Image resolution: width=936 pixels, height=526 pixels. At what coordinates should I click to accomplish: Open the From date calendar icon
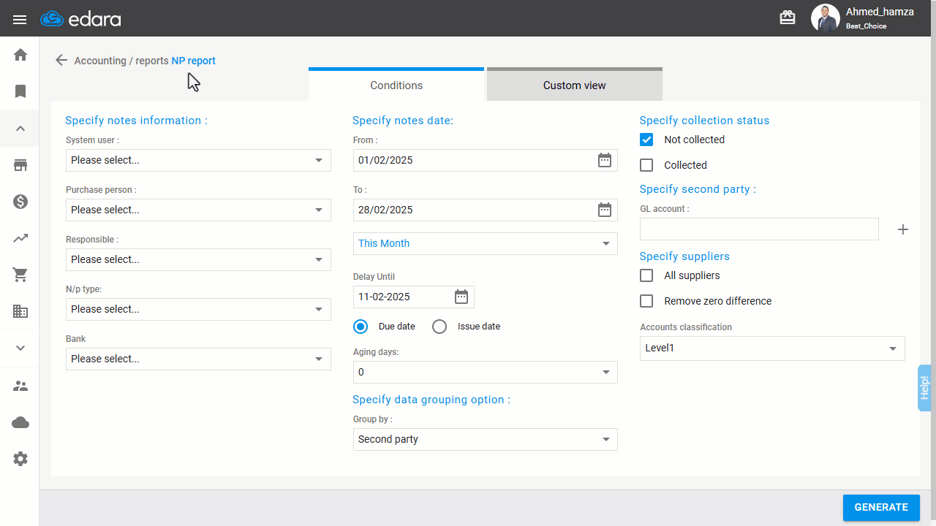(x=605, y=160)
